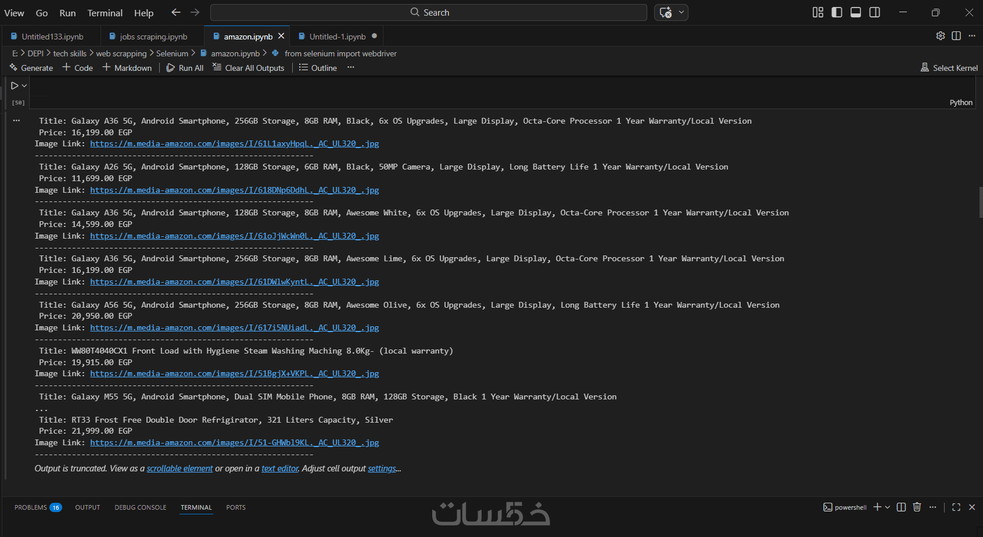Open the Run menu

coord(67,13)
